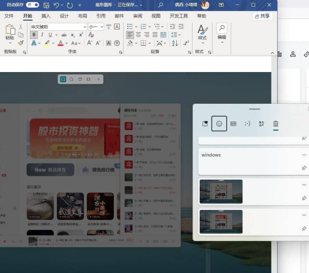The width and height of the screenshot is (309, 273).
Task: Collapse the ribbon with the chevron
Action: [x=272, y=53]
